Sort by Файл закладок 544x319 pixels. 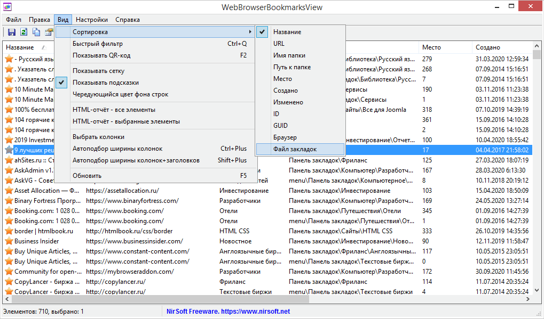tap(301, 149)
